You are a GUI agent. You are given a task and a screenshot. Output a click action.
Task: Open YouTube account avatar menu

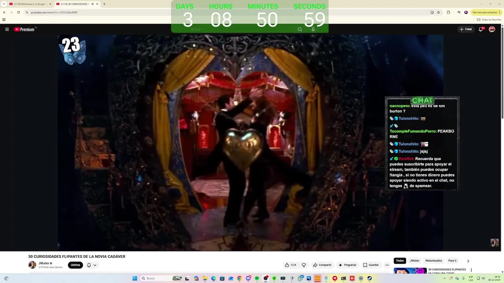click(x=492, y=29)
